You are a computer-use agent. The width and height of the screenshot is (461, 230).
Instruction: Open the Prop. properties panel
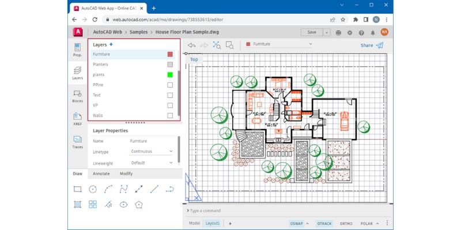tap(78, 49)
